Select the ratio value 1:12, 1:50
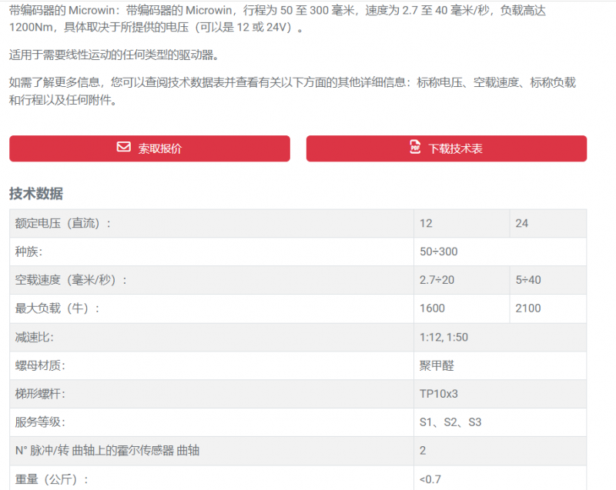 point(444,338)
